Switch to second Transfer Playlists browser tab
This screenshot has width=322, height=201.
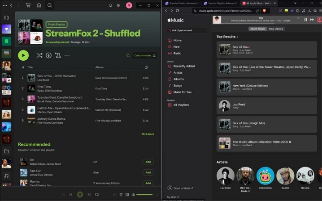(x=220, y=3)
